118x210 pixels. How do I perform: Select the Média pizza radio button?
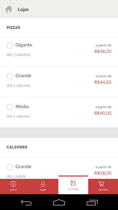click(10, 107)
